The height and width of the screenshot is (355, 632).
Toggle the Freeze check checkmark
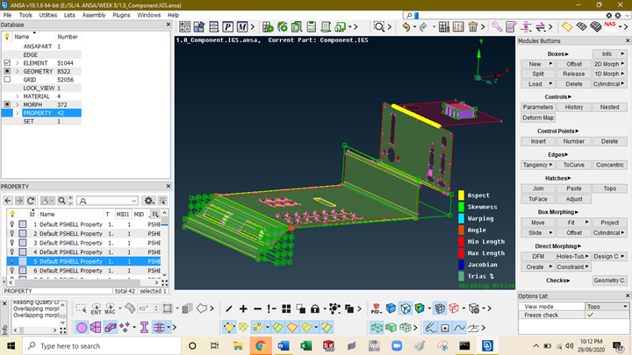[x=590, y=316]
